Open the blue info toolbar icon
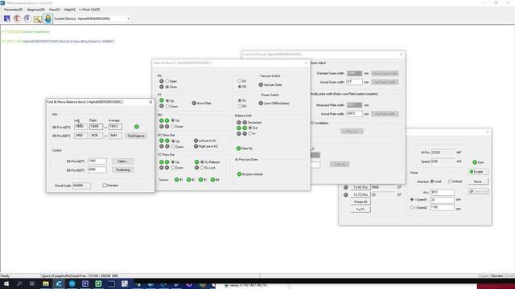The image size is (515, 289). 27,18
